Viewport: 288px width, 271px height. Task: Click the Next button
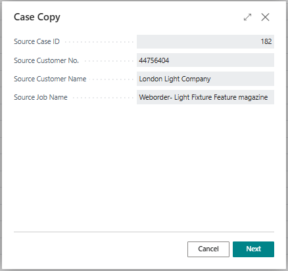(253, 249)
